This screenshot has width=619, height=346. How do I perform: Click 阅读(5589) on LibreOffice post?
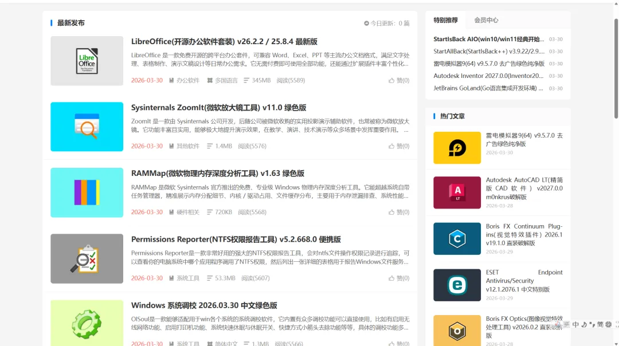point(291,80)
